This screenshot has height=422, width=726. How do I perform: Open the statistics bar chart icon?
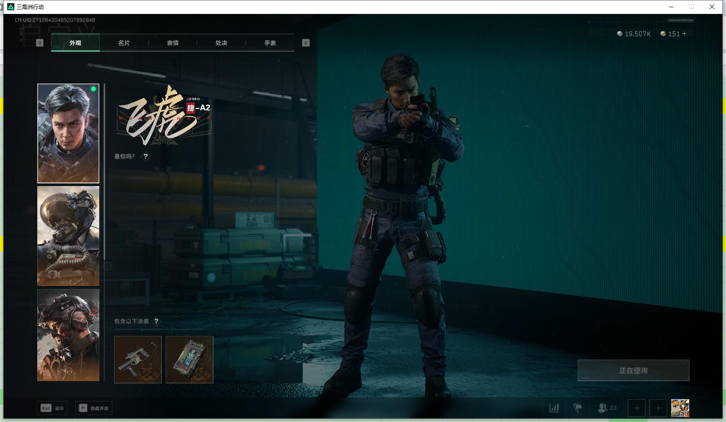(554, 408)
